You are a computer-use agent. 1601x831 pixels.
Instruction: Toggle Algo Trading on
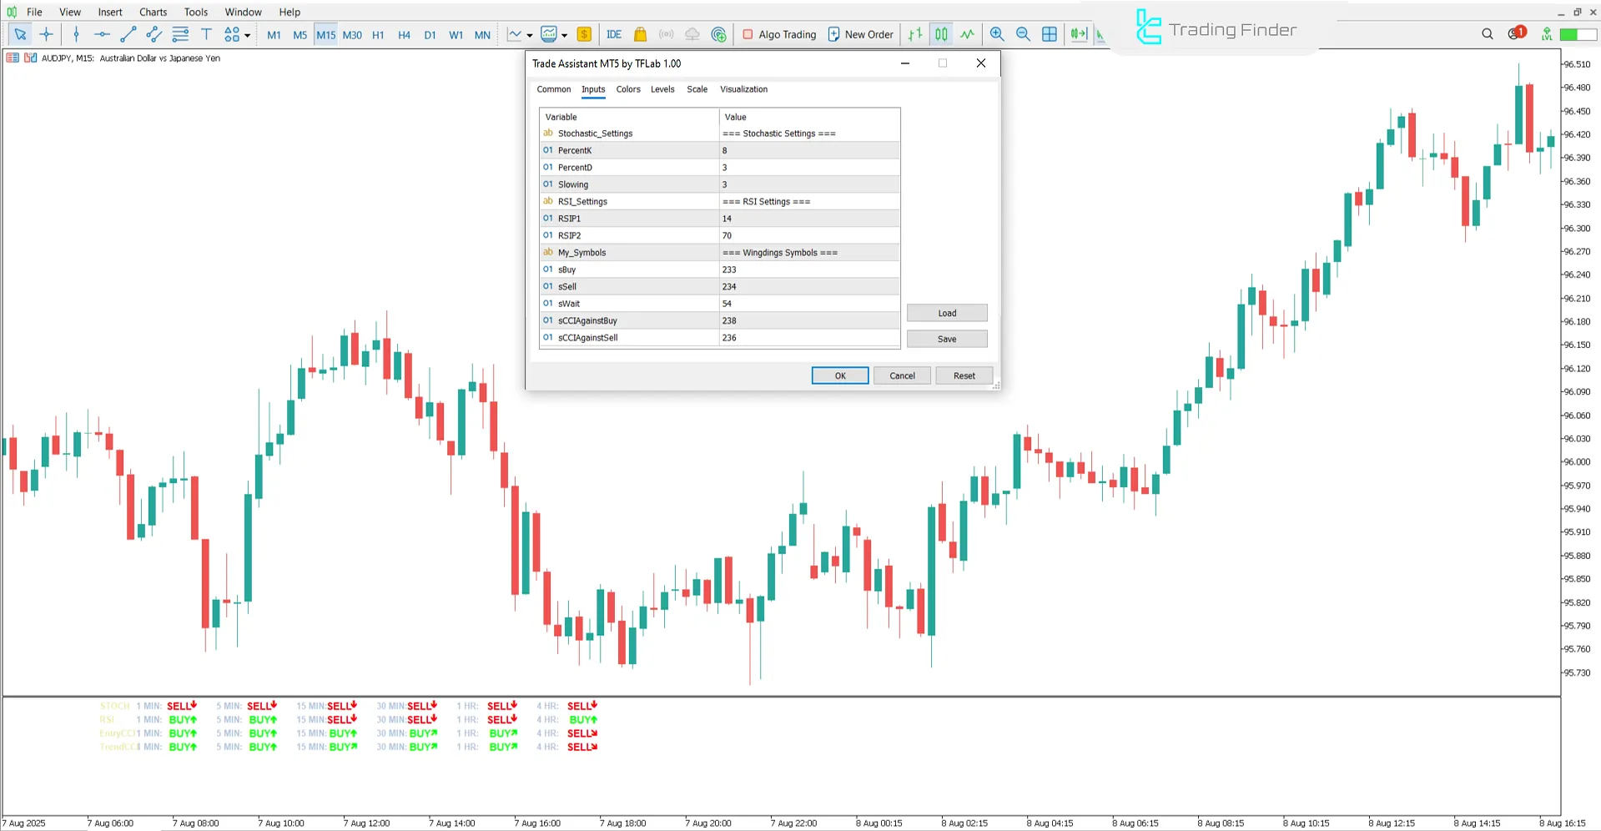[x=779, y=34]
